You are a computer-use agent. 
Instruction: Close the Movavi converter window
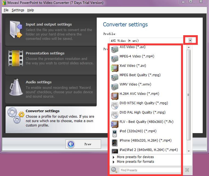tap(201, 2)
